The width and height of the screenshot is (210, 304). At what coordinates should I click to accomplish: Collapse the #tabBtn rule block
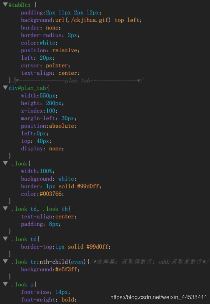tap(5, 5)
